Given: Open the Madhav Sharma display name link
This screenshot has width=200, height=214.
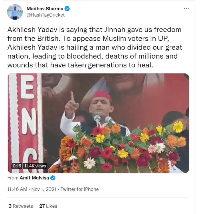Looking at the screenshot, I should coord(45,9).
